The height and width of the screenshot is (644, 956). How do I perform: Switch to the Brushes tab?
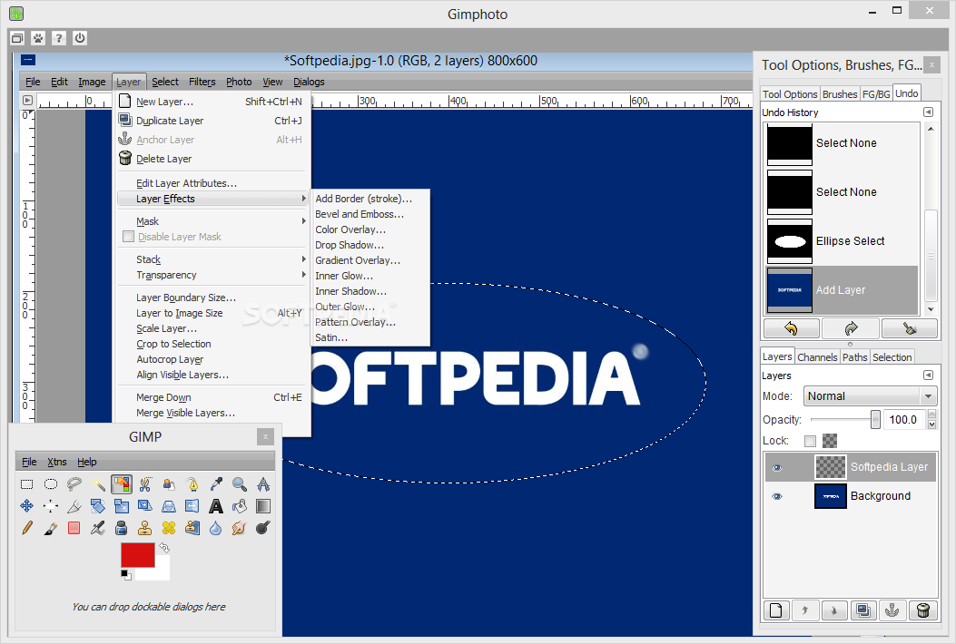click(840, 93)
